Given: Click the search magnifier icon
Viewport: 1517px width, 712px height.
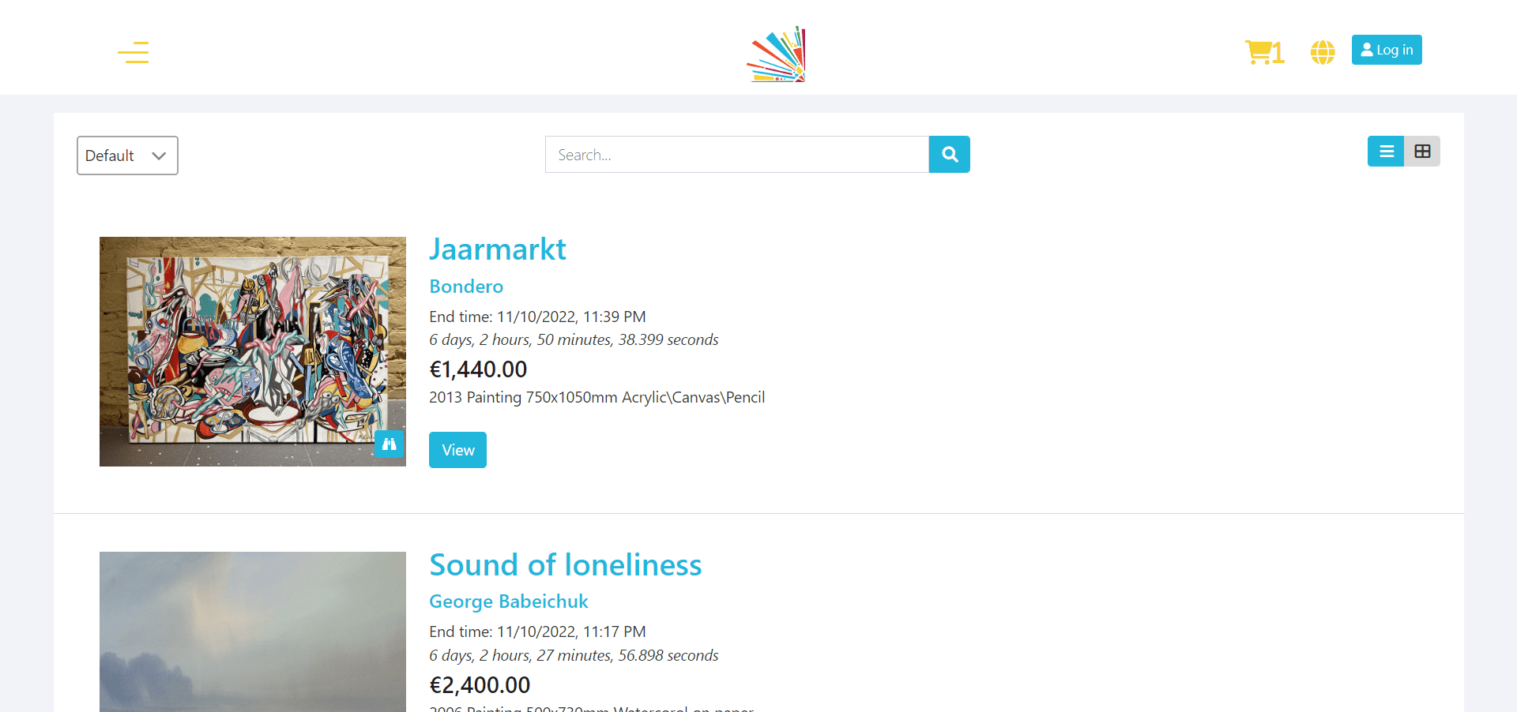Looking at the screenshot, I should tap(949, 154).
